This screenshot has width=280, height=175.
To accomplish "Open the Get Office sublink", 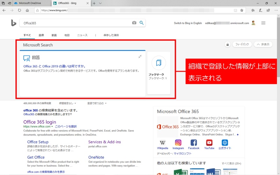I will 36,157.
